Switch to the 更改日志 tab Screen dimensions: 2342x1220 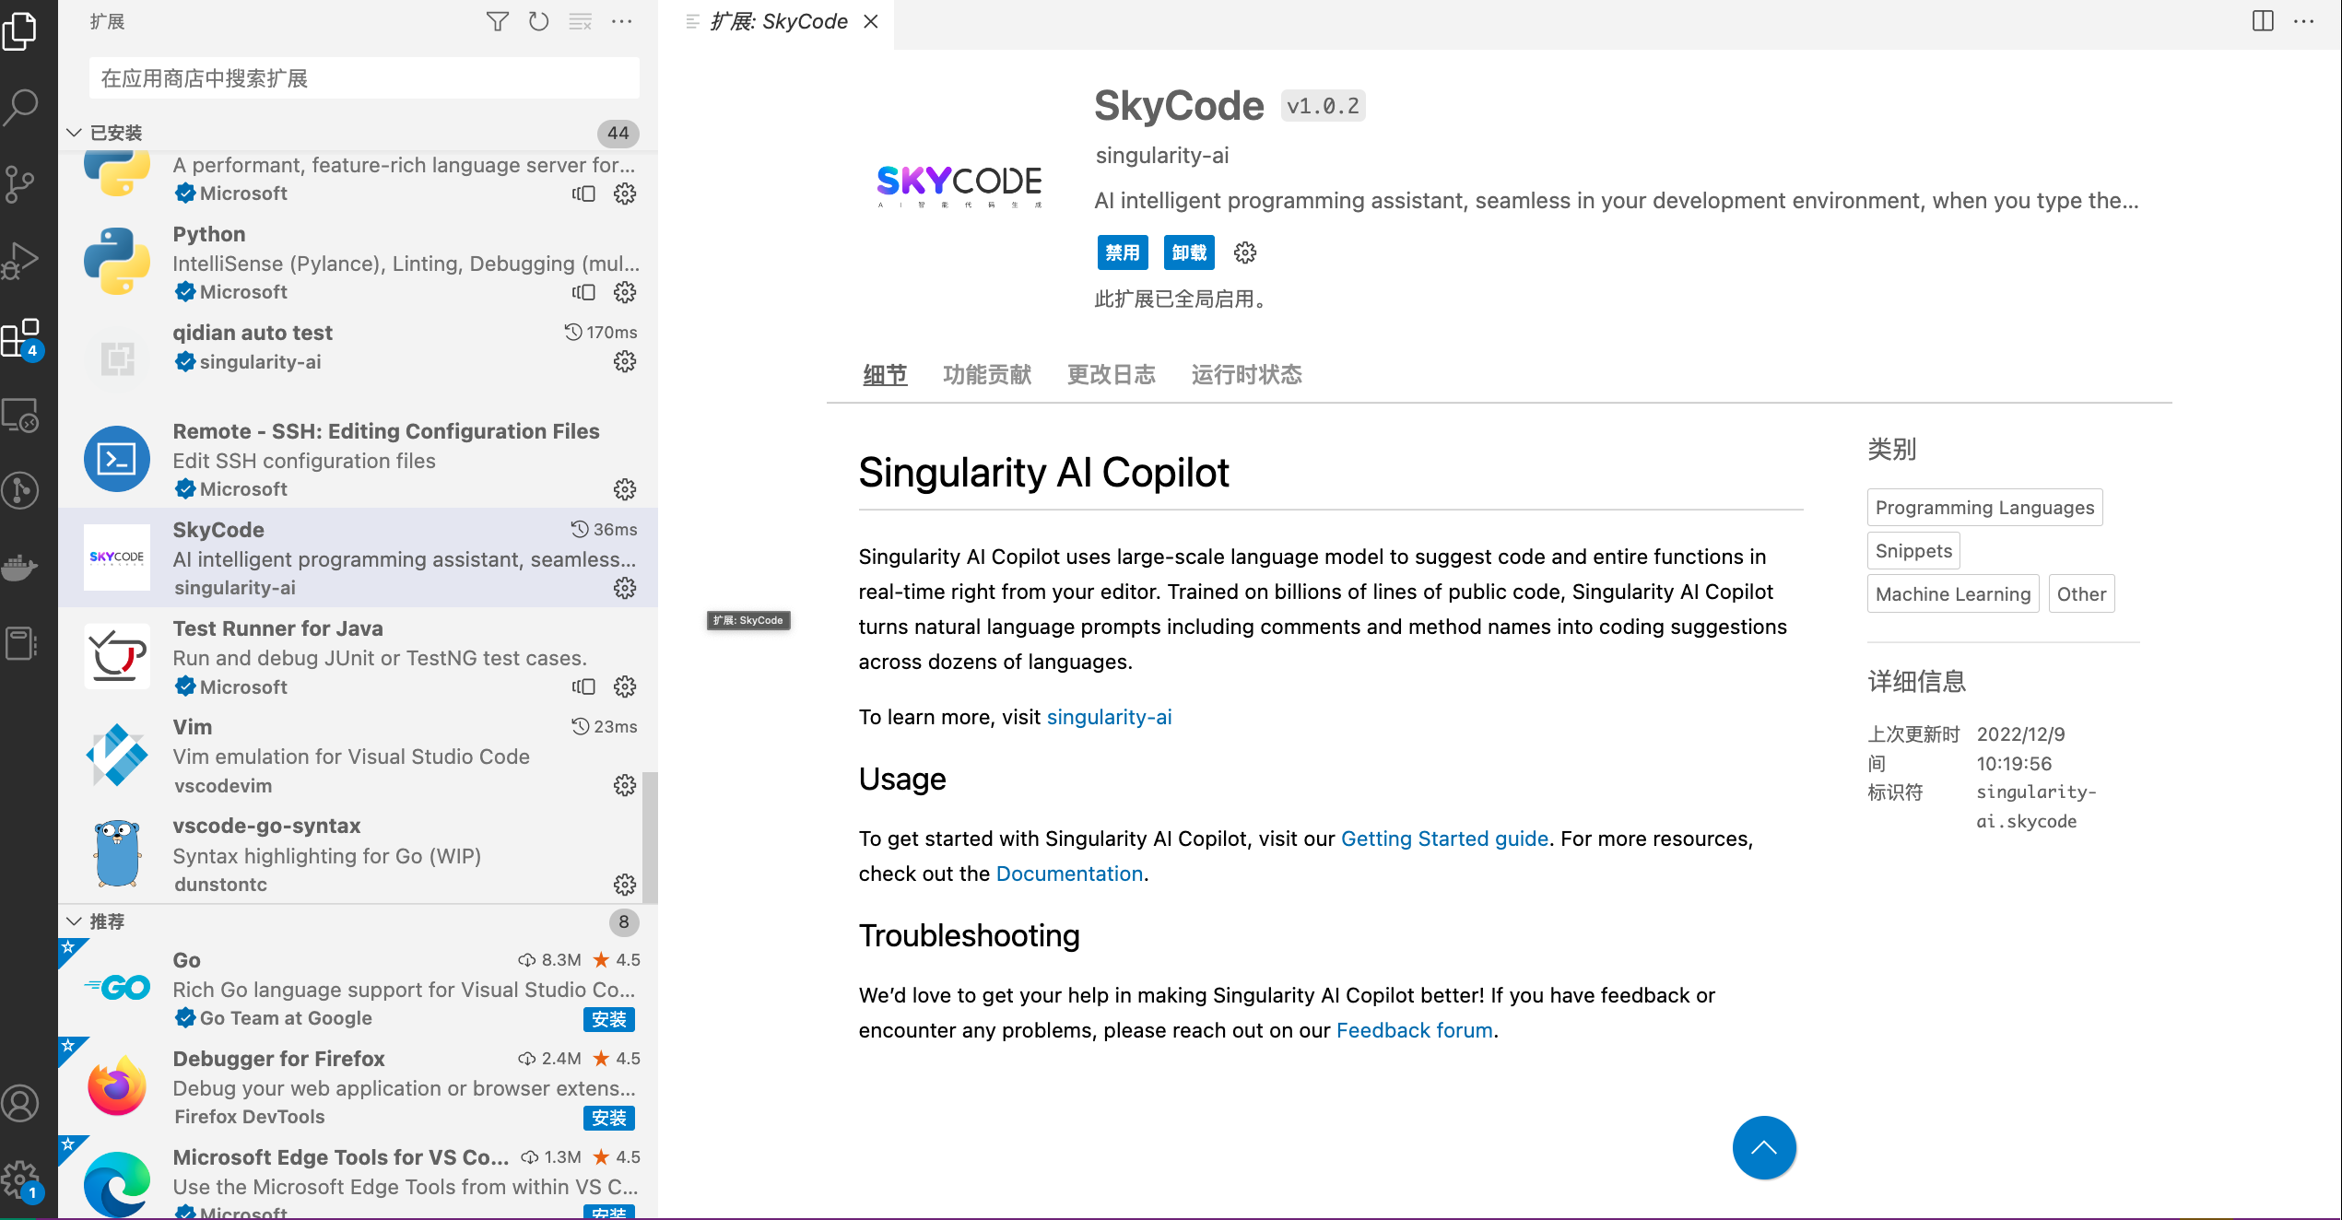(1112, 374)
